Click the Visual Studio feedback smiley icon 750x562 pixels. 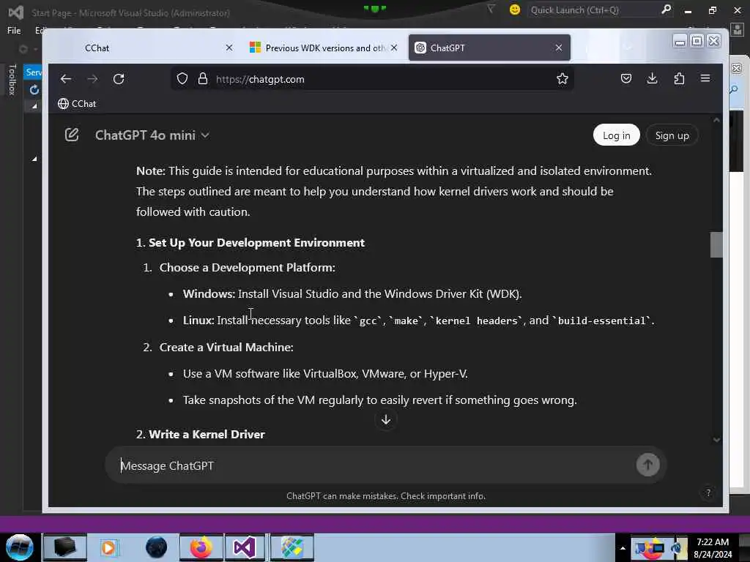click(x=515, y=10)
